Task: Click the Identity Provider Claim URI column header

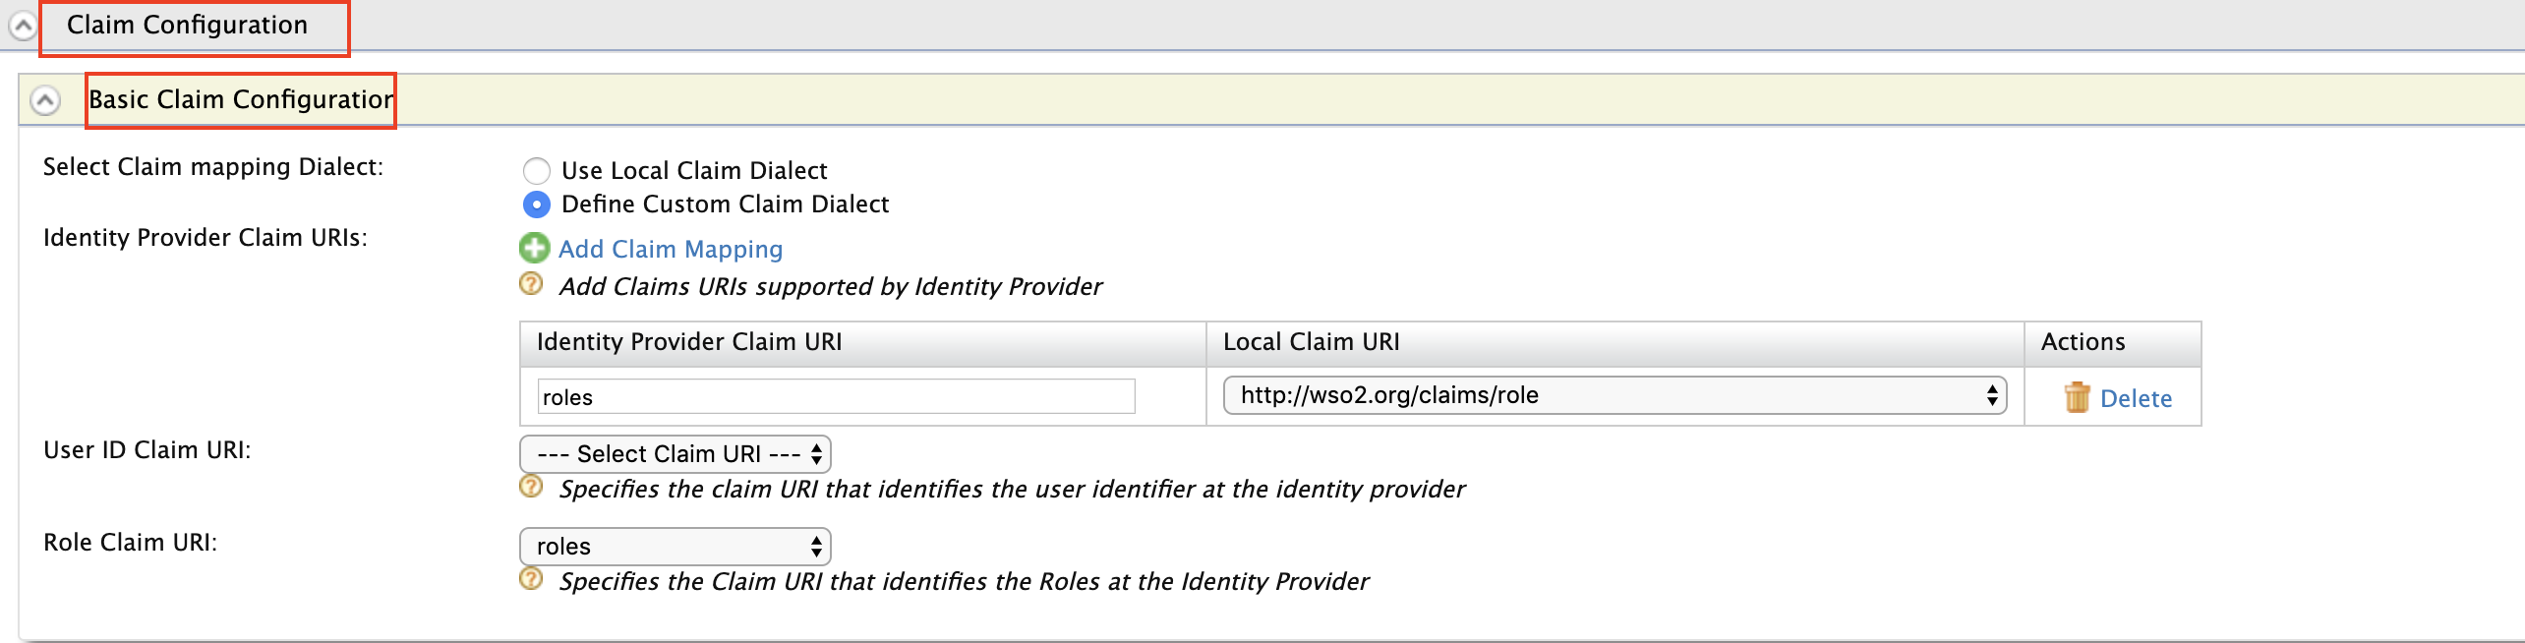Action: pos(688,342)
